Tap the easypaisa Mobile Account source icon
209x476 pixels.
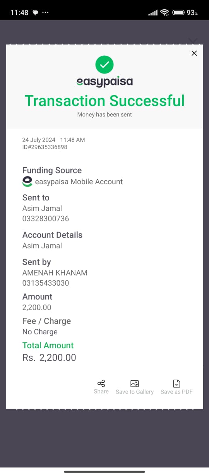(x=27, y=181)
